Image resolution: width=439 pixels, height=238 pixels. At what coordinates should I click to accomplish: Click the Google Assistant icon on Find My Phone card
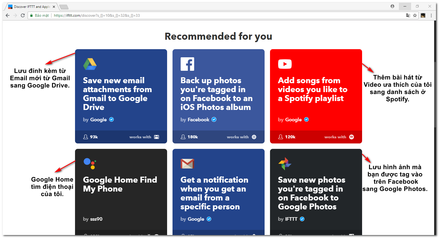click(x=90, y=164)
